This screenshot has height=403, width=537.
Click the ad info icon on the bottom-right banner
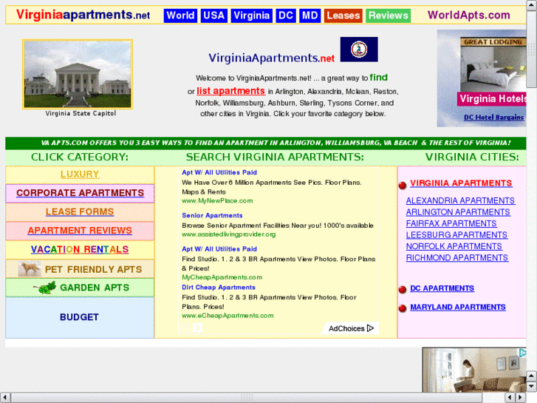[x=522, y=353]
